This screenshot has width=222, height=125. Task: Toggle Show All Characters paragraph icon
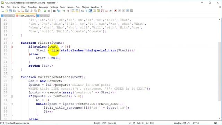click(x=86, y=11)
